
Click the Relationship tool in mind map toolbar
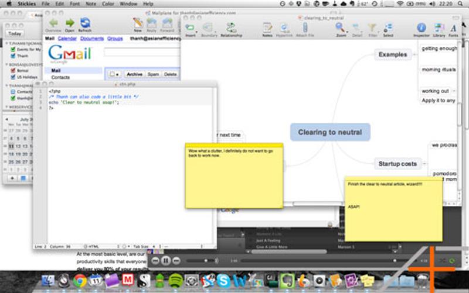[x=231, y=27]
